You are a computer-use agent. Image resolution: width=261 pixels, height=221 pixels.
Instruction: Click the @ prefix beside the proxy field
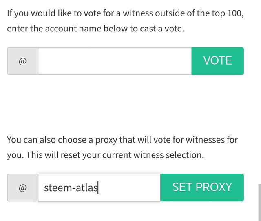[23, 188]
